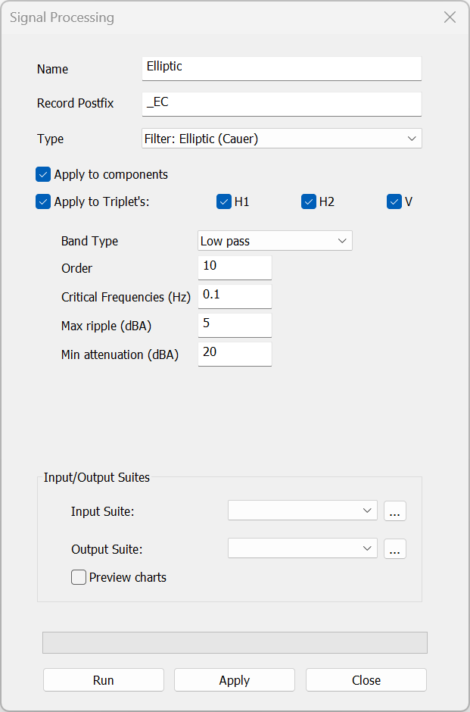This screenshot has height=712, width=470.
Task: Close the Signal Processing dialog with X
Action: 450,17
